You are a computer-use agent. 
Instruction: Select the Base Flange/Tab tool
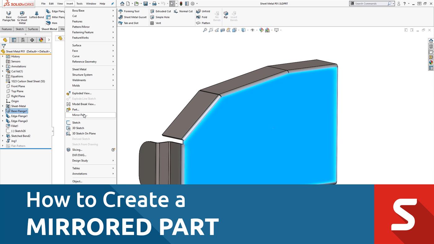point(9,15)
